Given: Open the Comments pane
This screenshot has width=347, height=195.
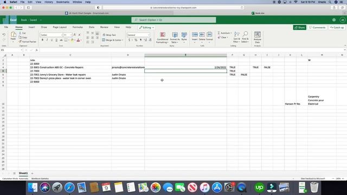Looking at the screenshot, I should (x=318, y=28).
